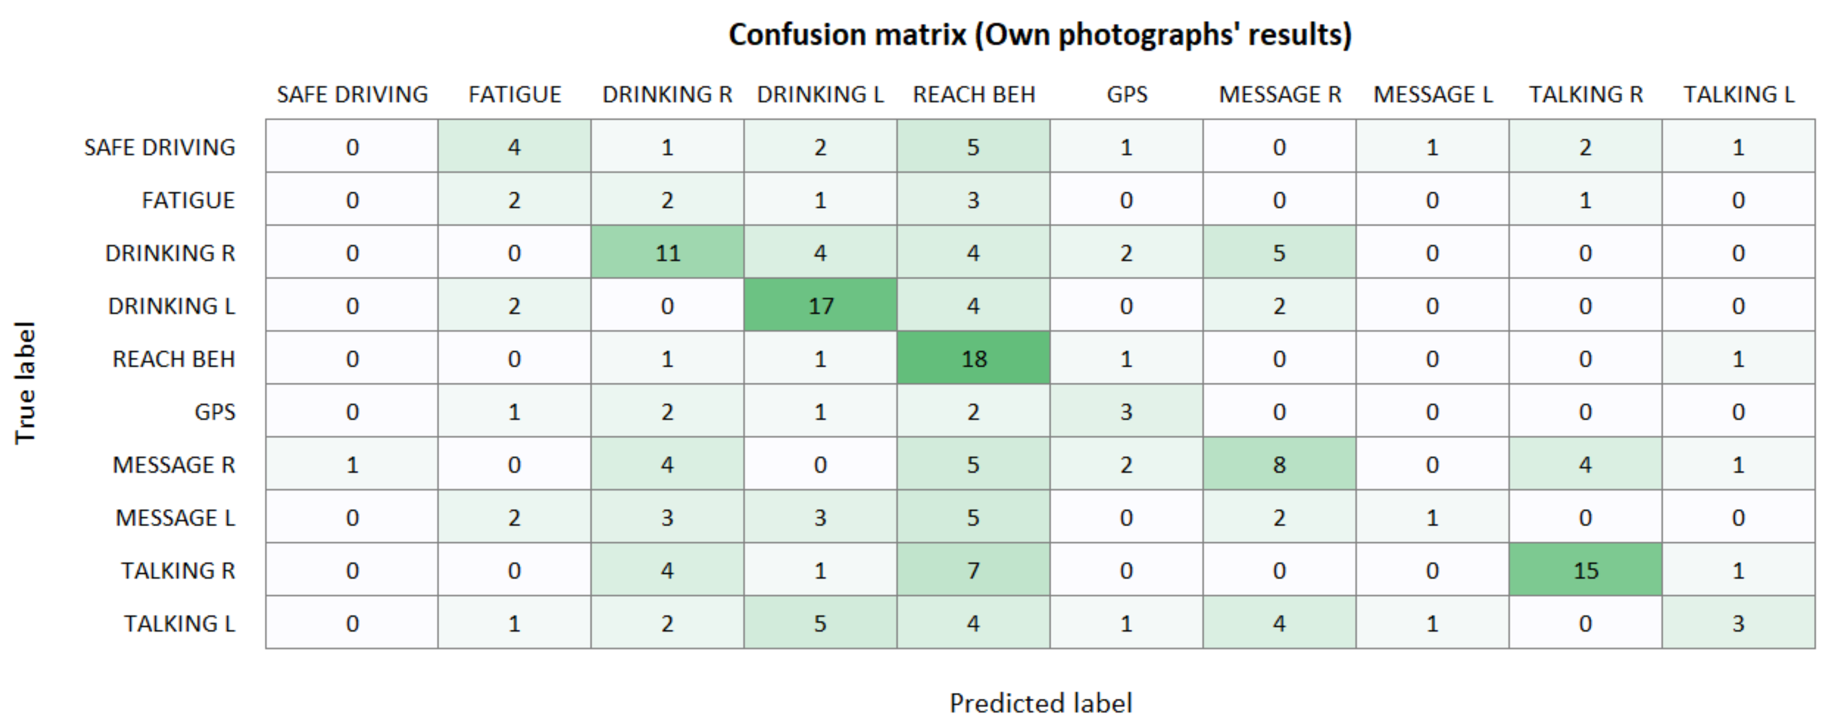Click the 'Predicted label' axis title
The width and height of the screenshot is (1832, 727).
point(1040,703)
